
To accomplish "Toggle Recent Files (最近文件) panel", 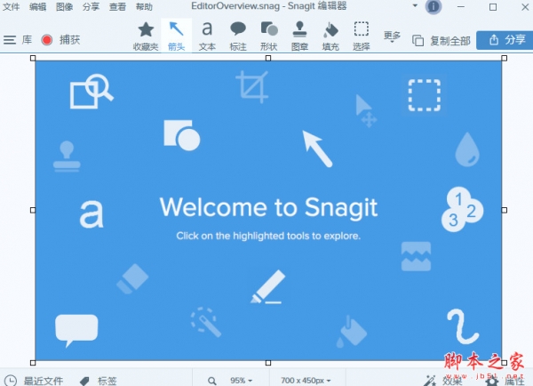I will [34, 381].
